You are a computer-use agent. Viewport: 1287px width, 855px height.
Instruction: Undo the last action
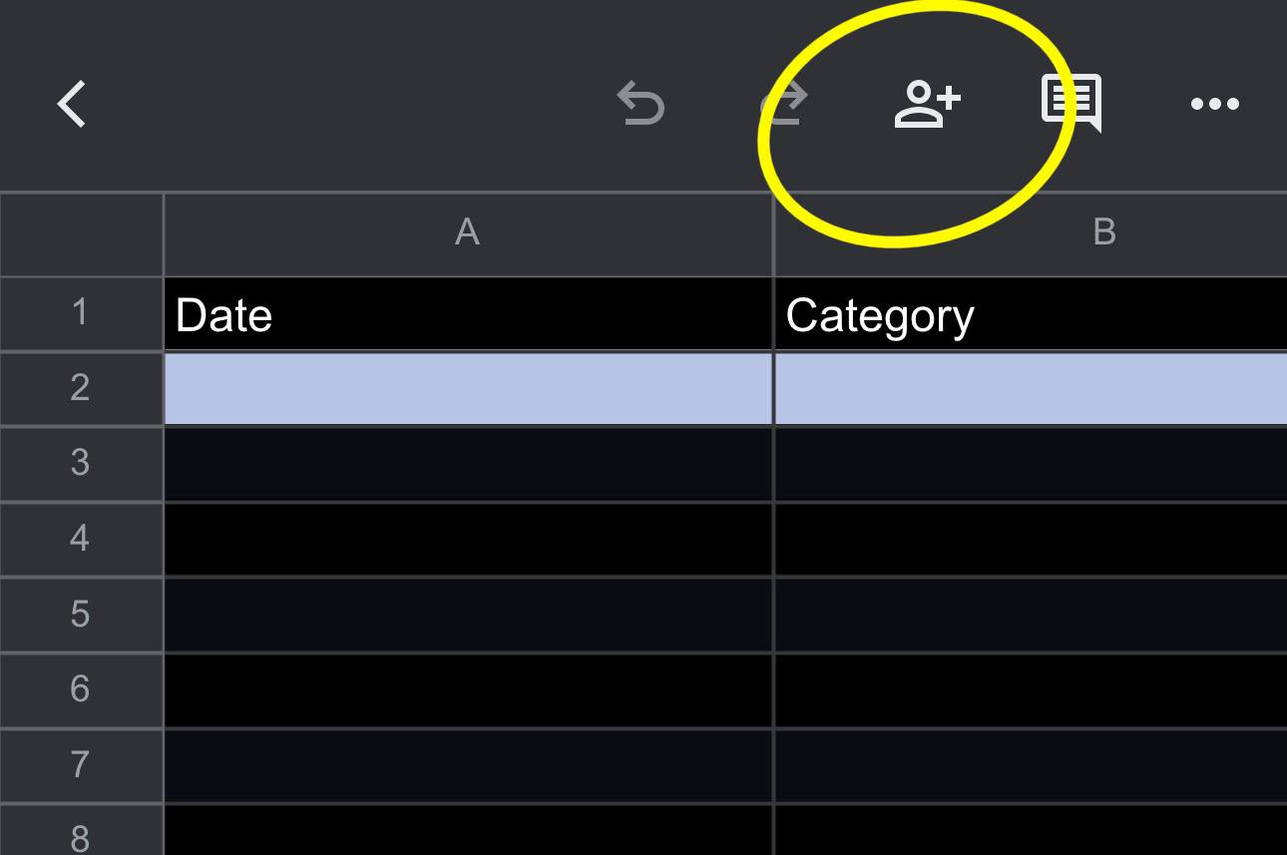coord(641,104)
